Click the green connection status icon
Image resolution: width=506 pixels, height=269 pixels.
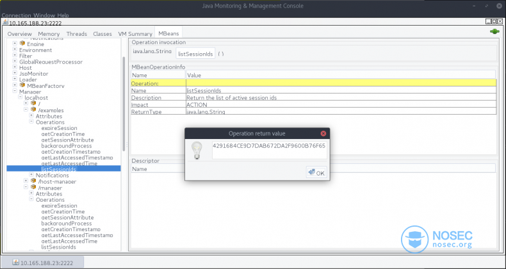tap(494, 31)
